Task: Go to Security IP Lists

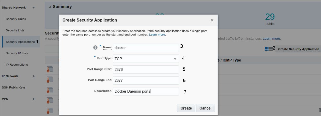Action: click(x=17, y=53)
